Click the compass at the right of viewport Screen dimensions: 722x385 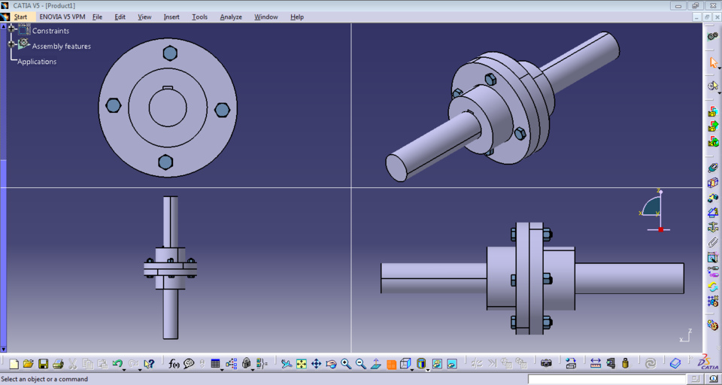coord(656,210)
